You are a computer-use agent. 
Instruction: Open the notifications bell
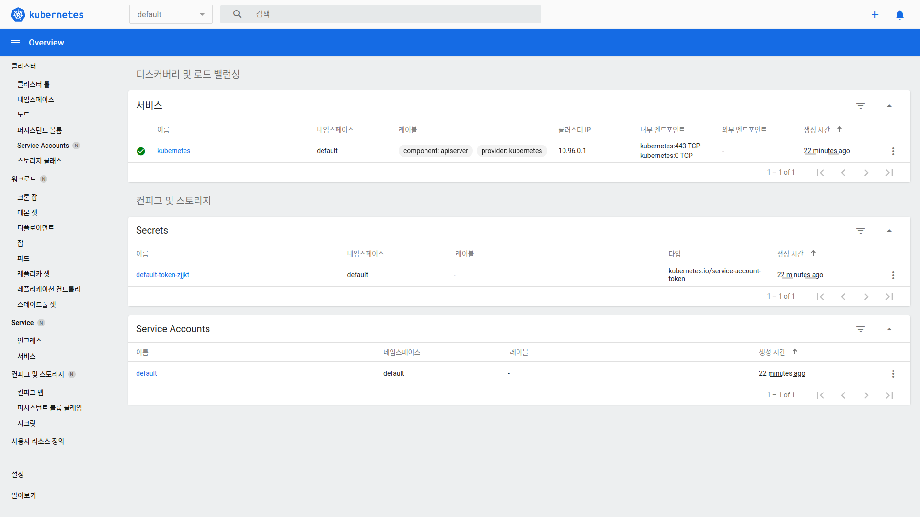pos(900,15)
